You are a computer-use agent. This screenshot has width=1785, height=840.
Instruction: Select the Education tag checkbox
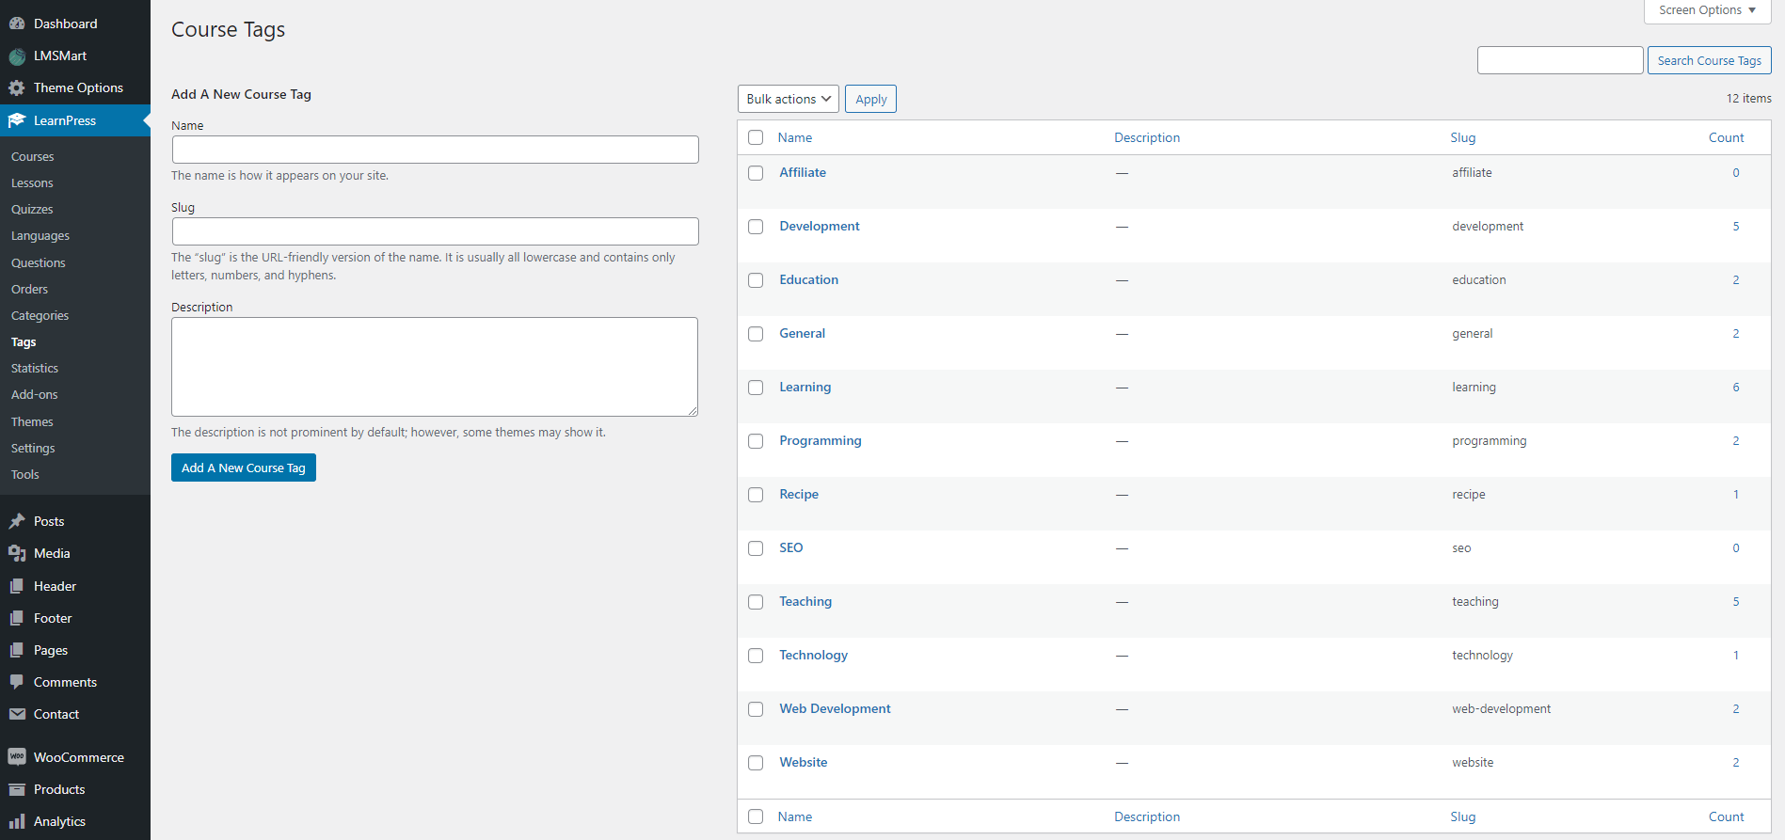(x=756, y=280)
